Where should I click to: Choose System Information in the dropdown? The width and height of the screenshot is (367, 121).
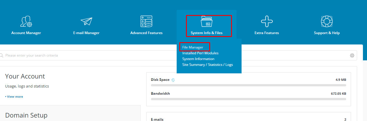(198, 59)
